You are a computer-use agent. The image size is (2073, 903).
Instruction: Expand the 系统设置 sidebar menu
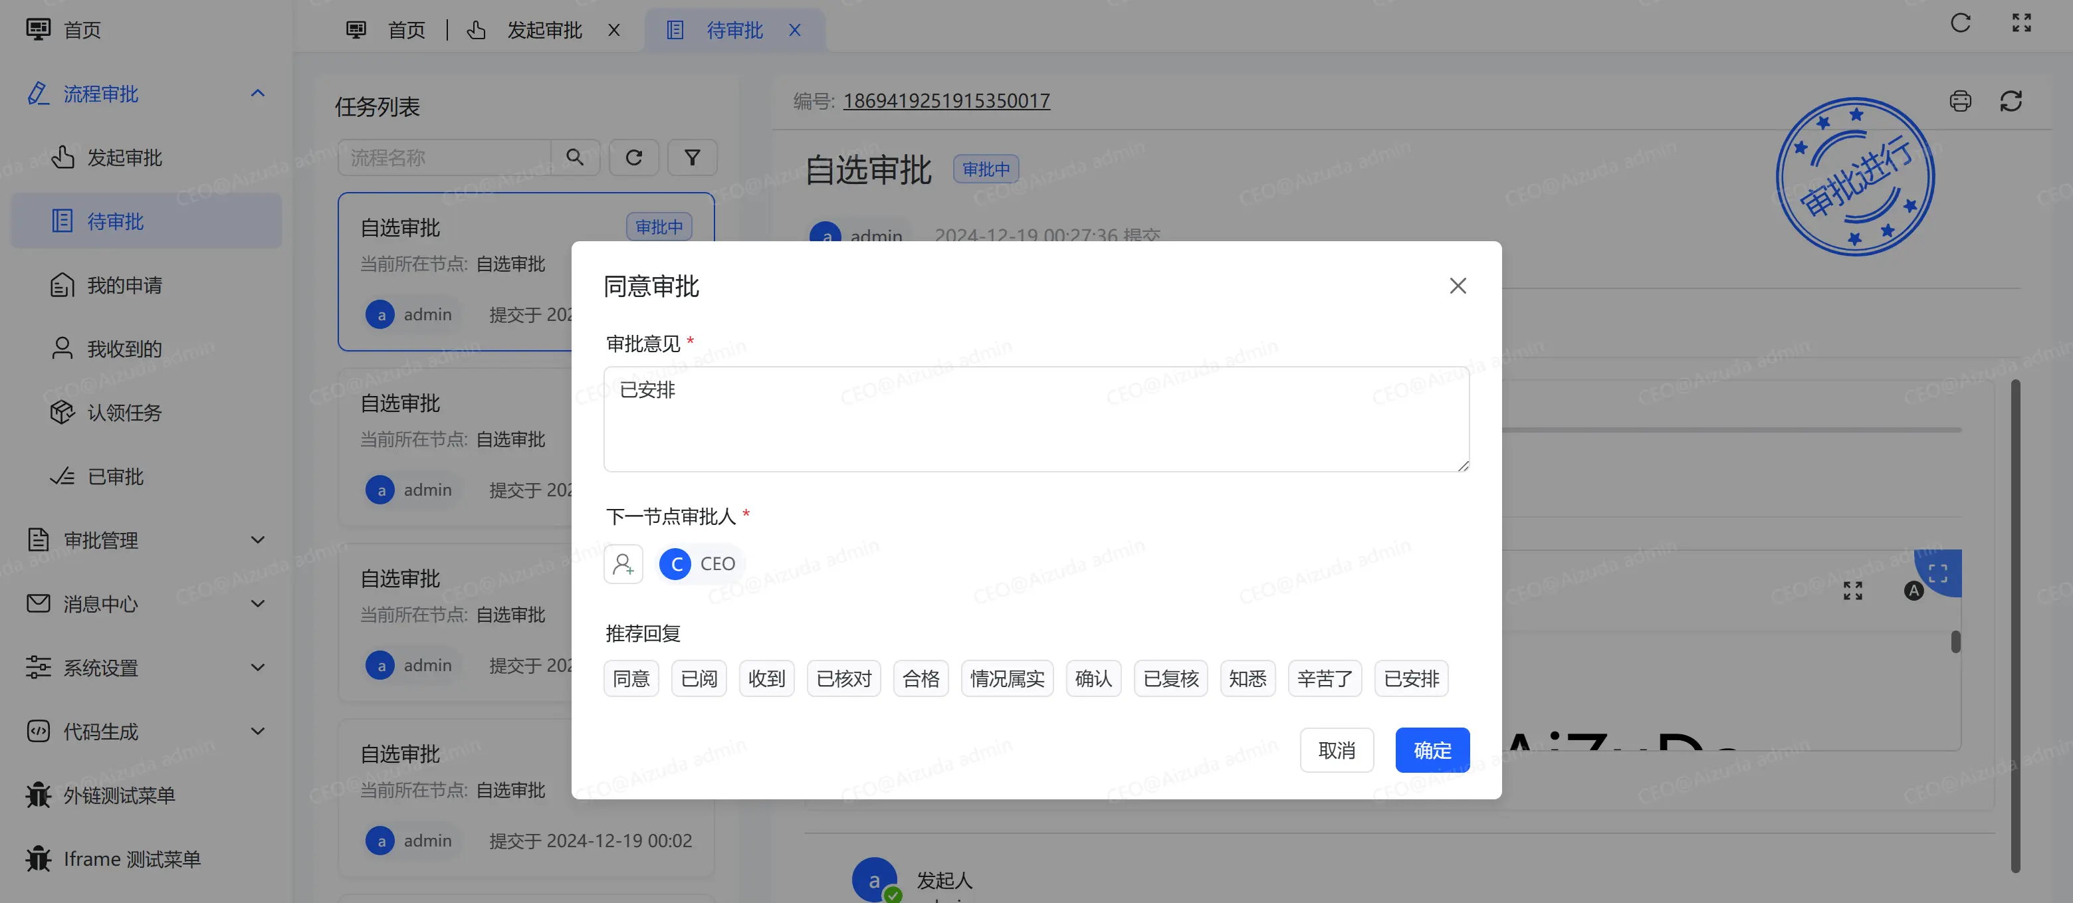[x=146, y=667]
